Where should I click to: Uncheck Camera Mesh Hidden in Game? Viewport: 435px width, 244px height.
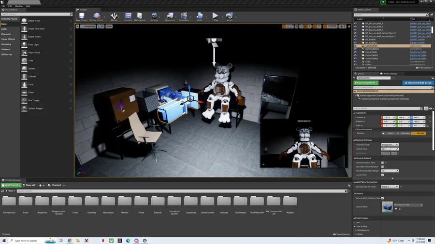click(382, 198)
